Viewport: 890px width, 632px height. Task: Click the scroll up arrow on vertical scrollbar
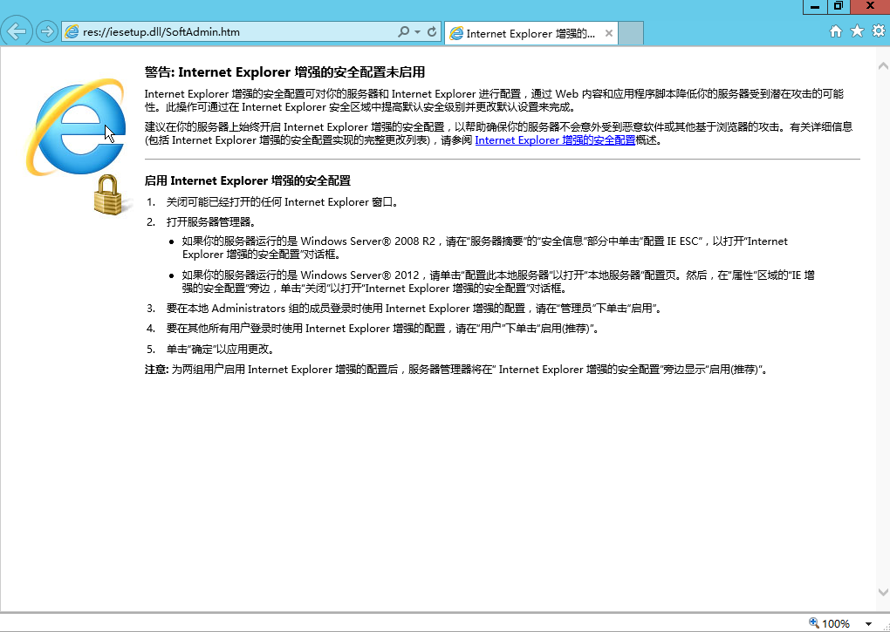click(x=883, y=66)
